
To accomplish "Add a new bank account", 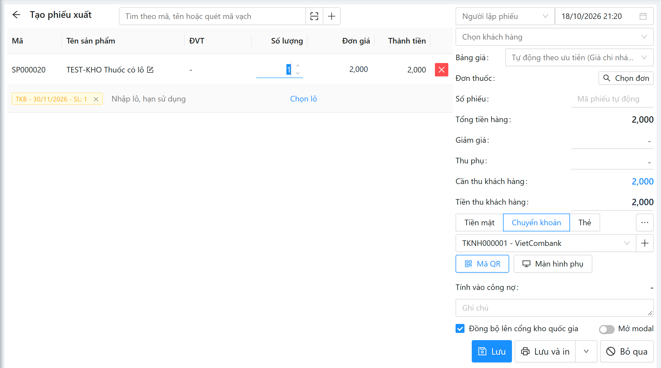I will click(x=645, y=243).
